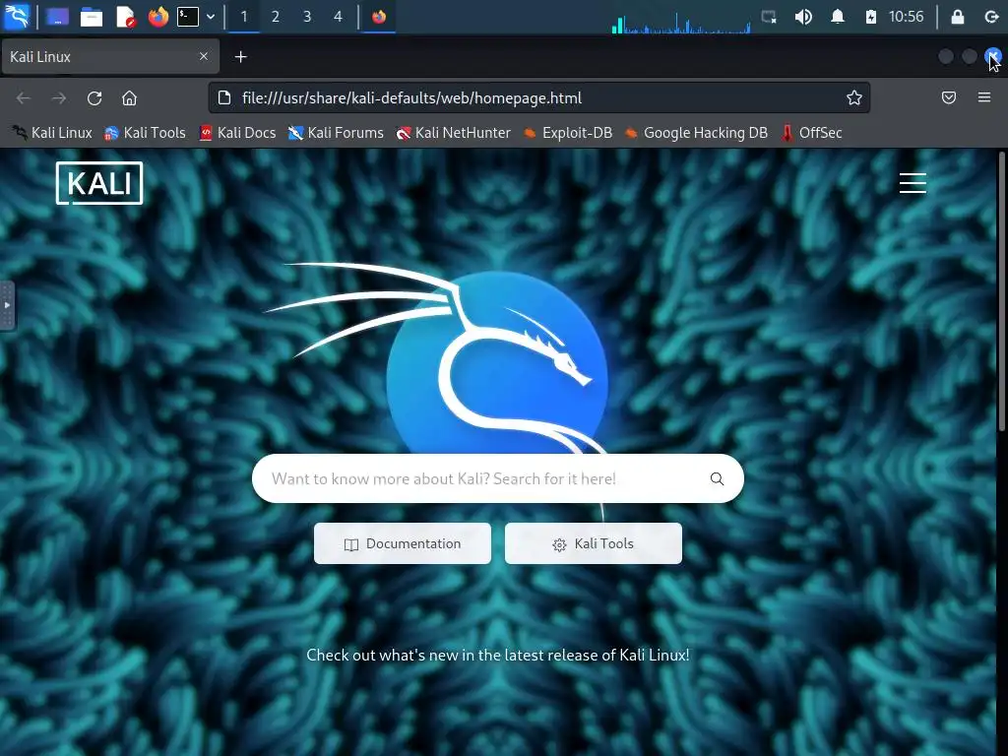Open the Firefox application menu
The height and width of the screenshot is (756, 1008).
(x=984, y=97)
